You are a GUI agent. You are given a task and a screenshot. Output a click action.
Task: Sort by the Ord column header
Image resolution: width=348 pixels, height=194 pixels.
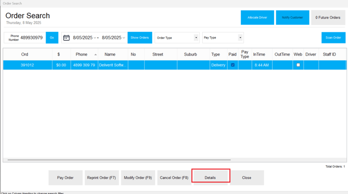coord(25,55)
